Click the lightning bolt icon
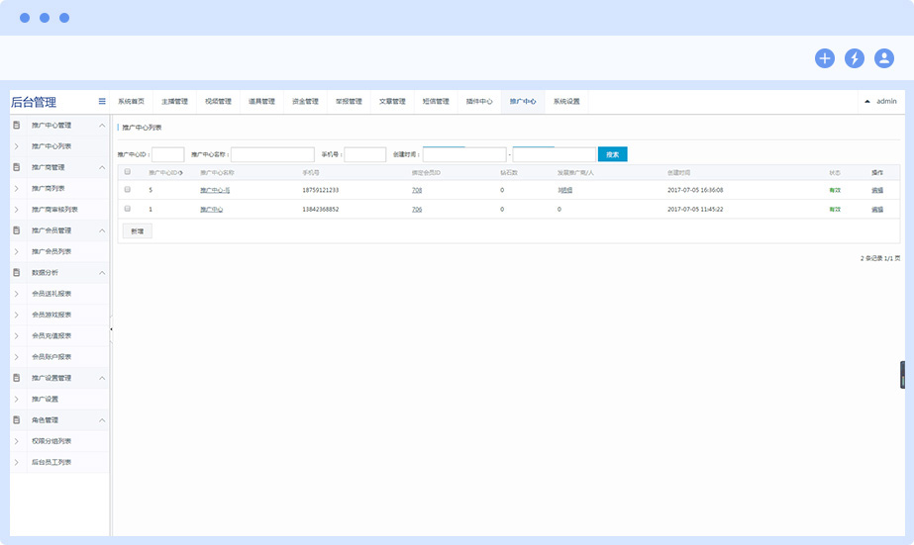914x545 pixels. (x=855, y=58)
